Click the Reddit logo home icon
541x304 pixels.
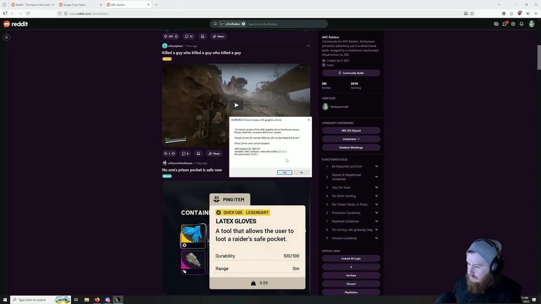[x=16, y=24]
